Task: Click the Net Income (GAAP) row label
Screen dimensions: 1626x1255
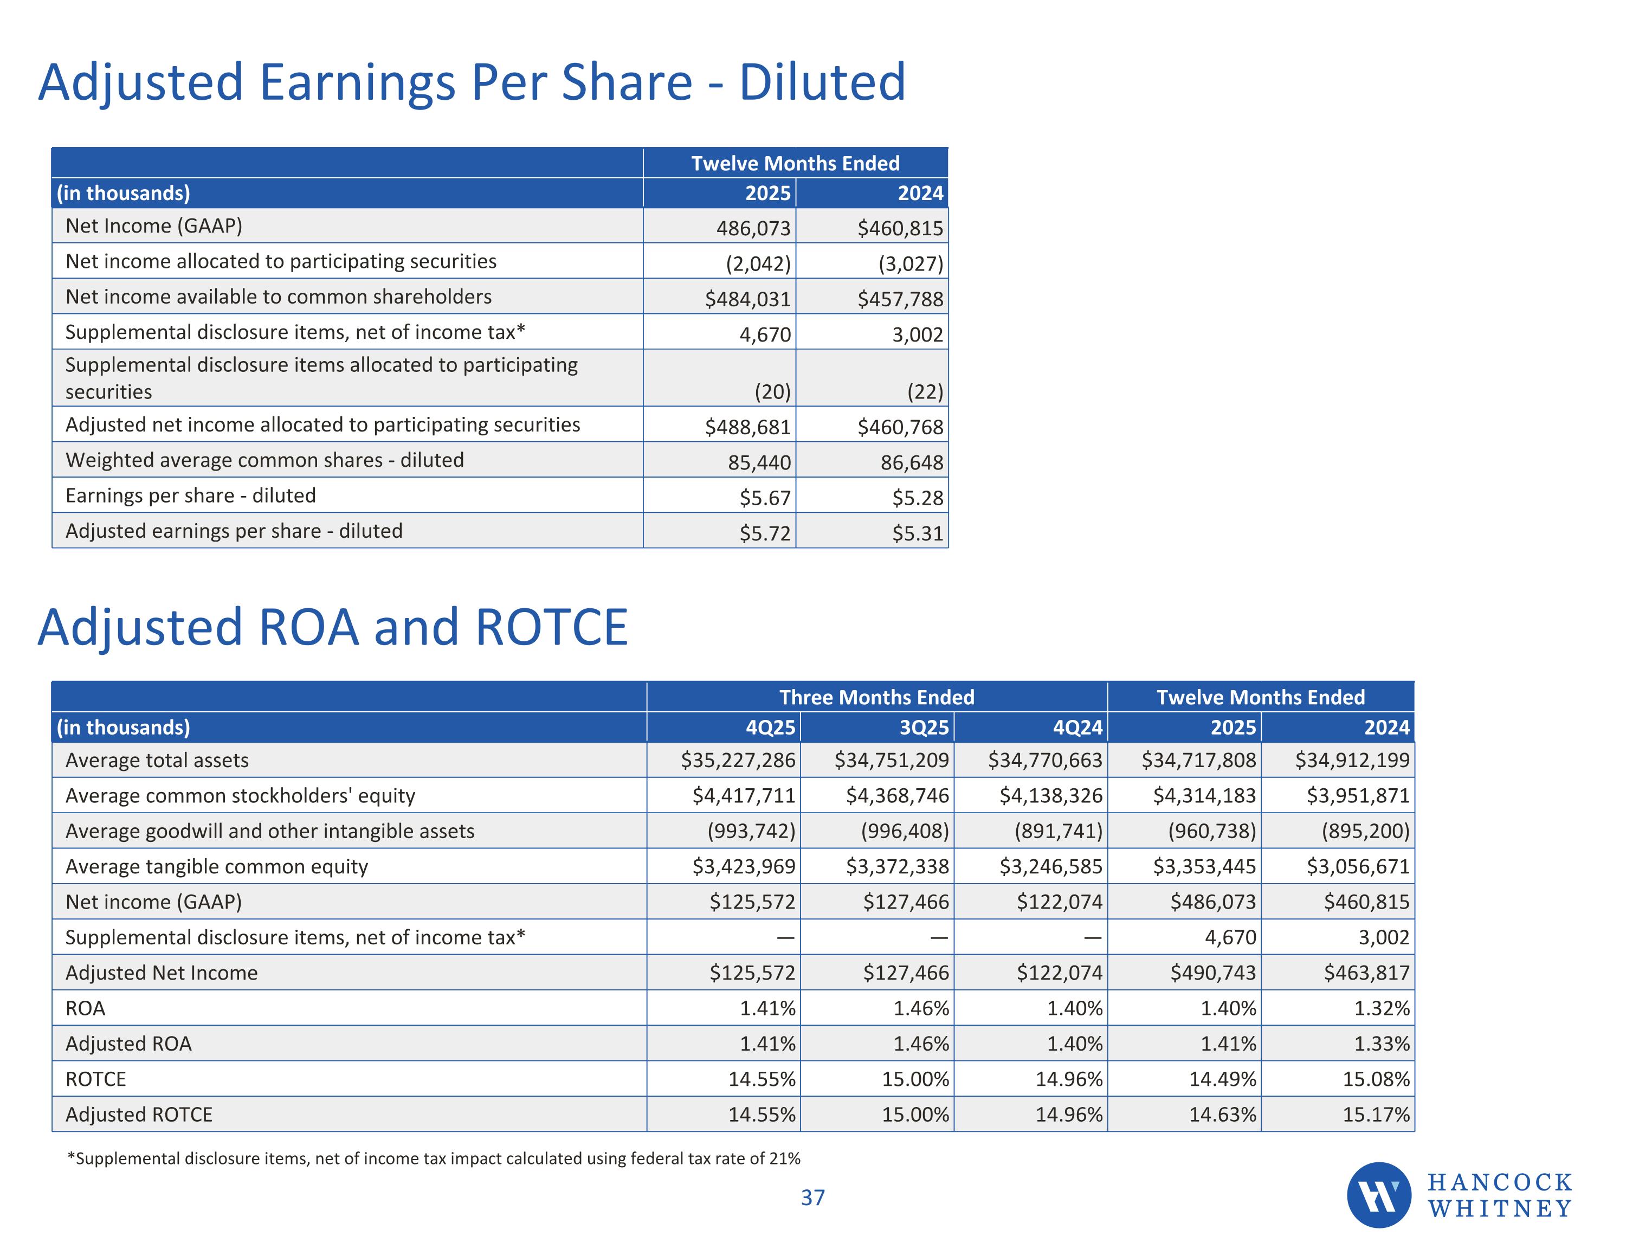Action: (x=154, y=226)
